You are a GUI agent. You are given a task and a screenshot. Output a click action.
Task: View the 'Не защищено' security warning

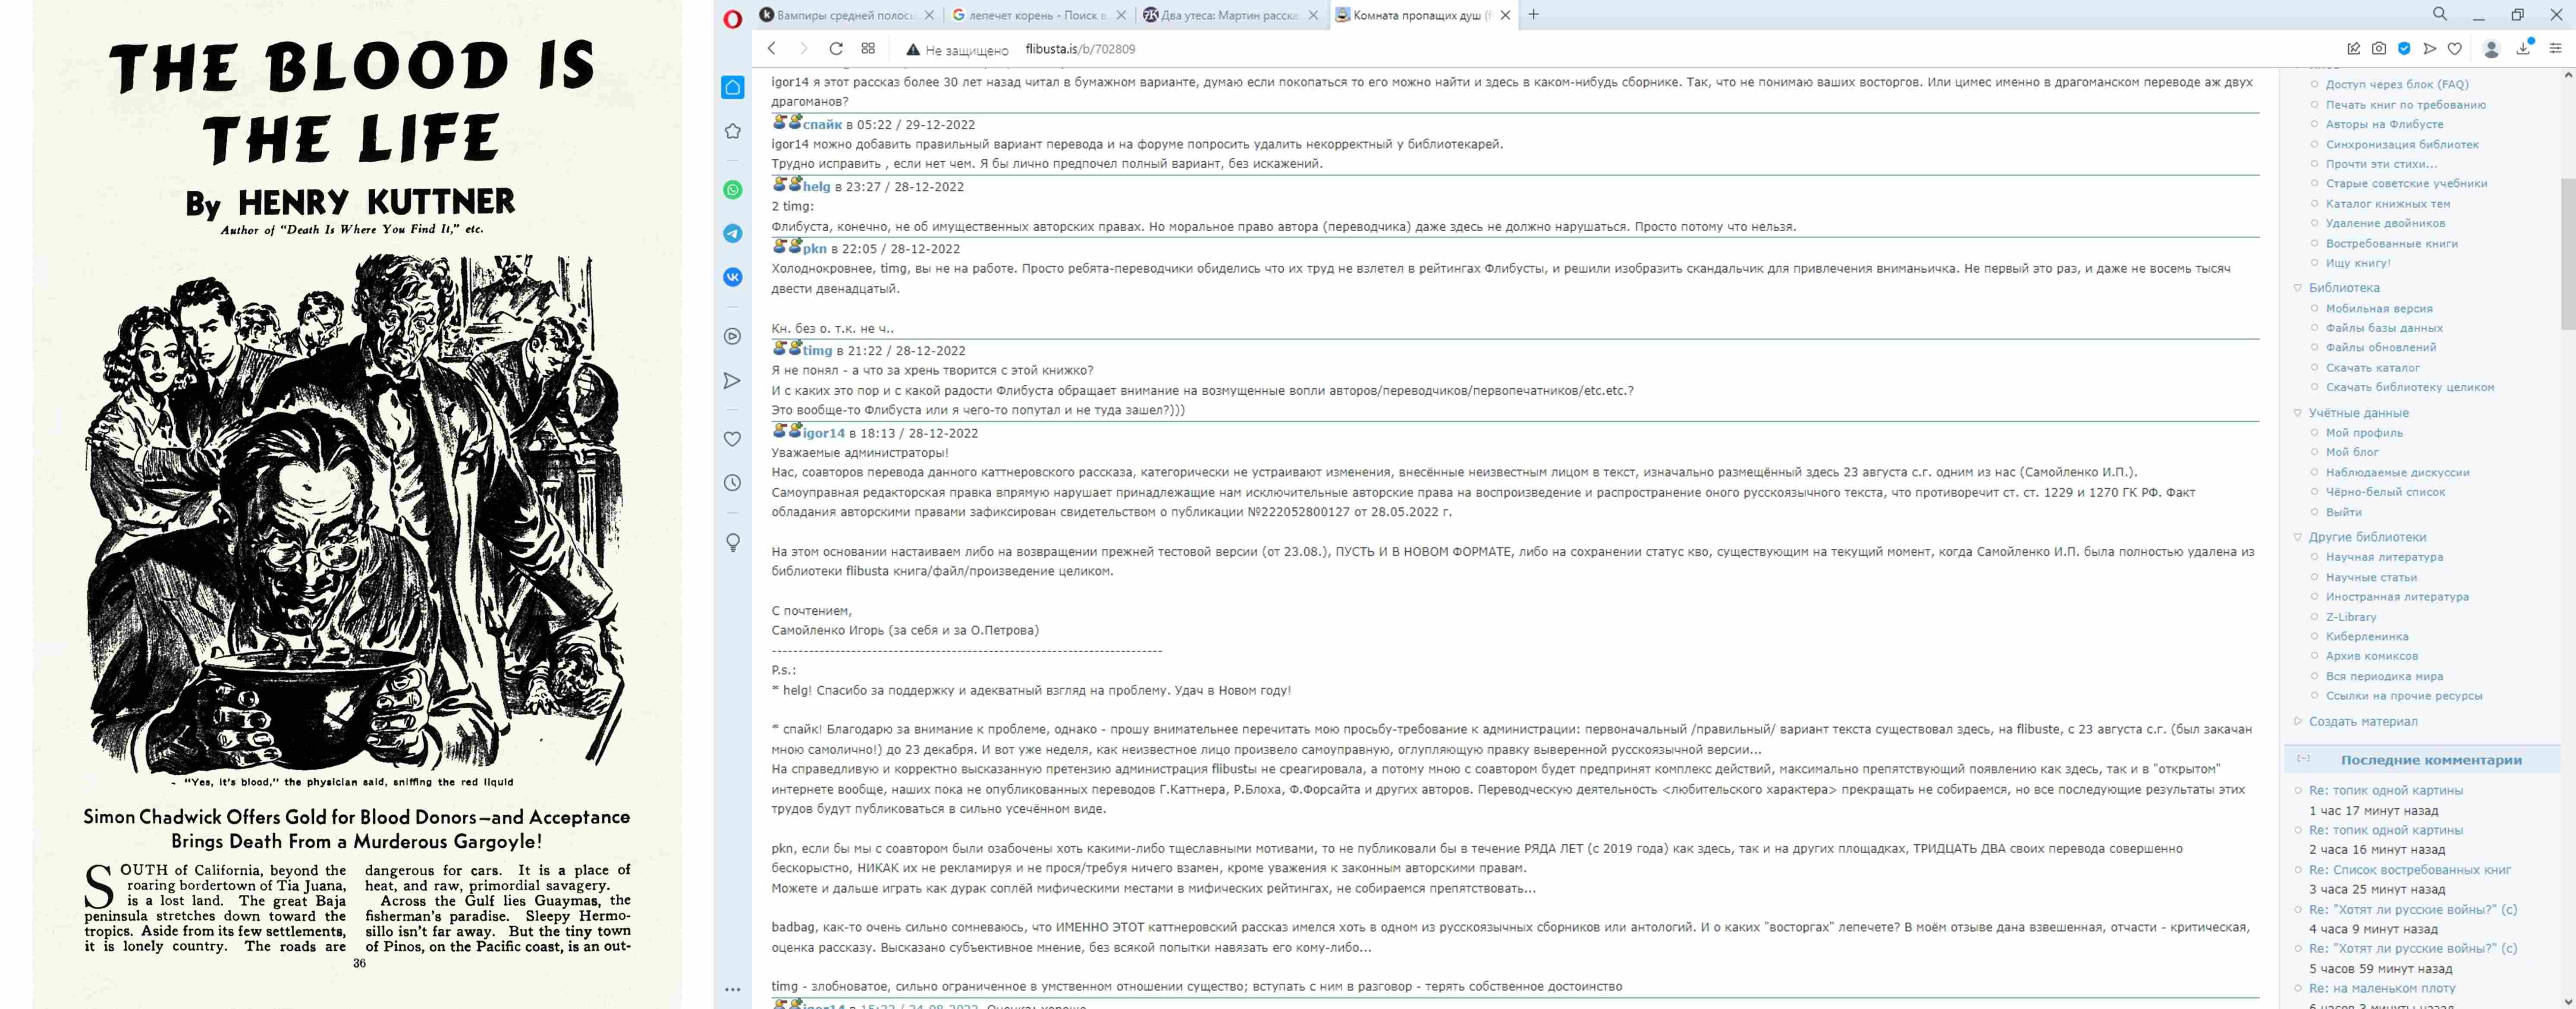pos(957,50)
